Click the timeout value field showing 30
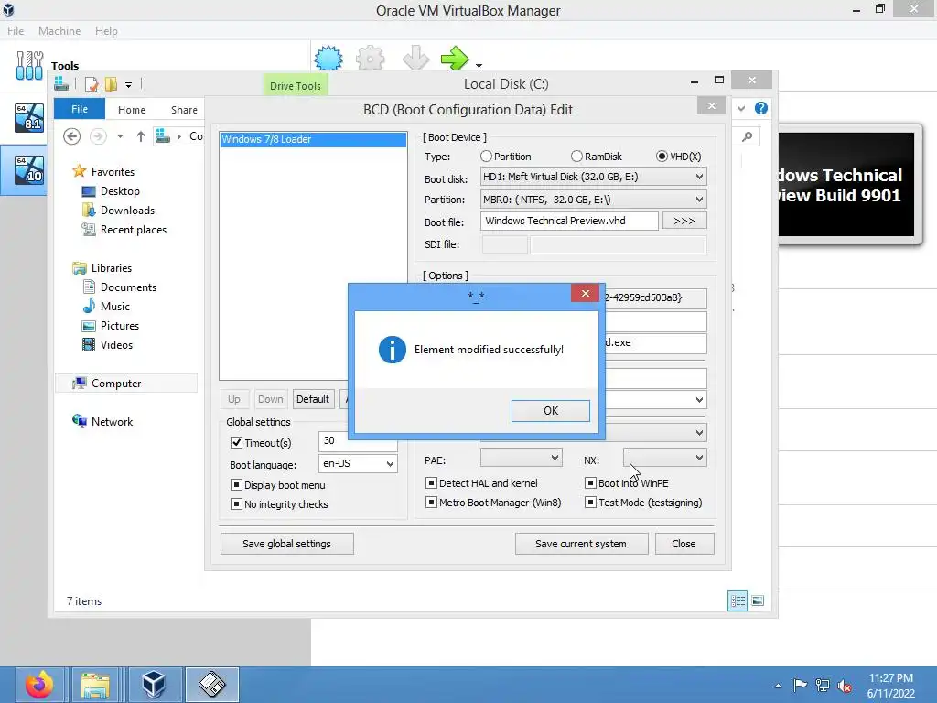Viewport: 937px width, 703px height. [358, 440]
